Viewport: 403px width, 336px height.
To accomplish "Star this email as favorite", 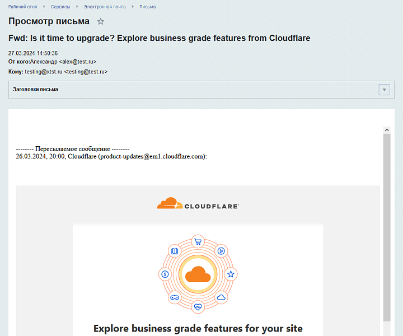I will coord(101,21).
